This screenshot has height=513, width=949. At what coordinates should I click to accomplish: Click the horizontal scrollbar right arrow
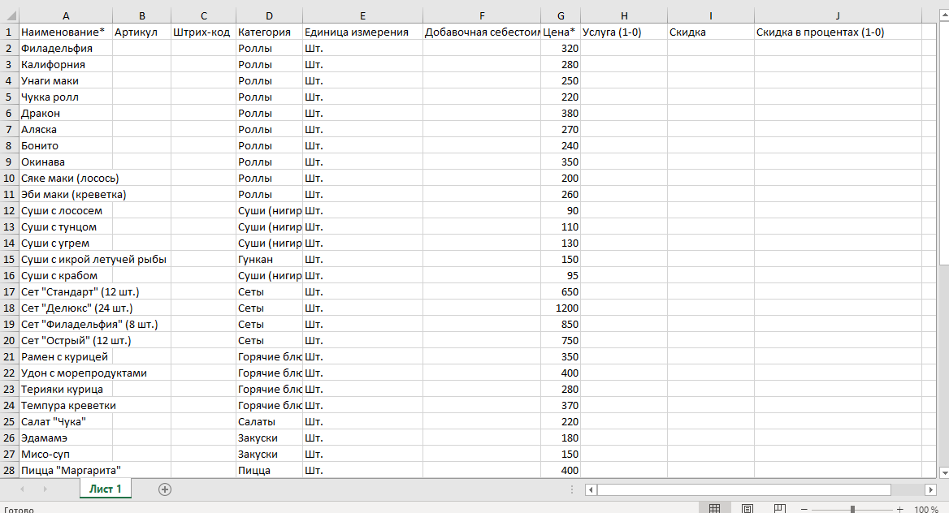930,489
